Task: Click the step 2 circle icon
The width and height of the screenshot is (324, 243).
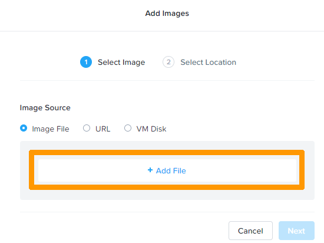Action: [168, 62]
